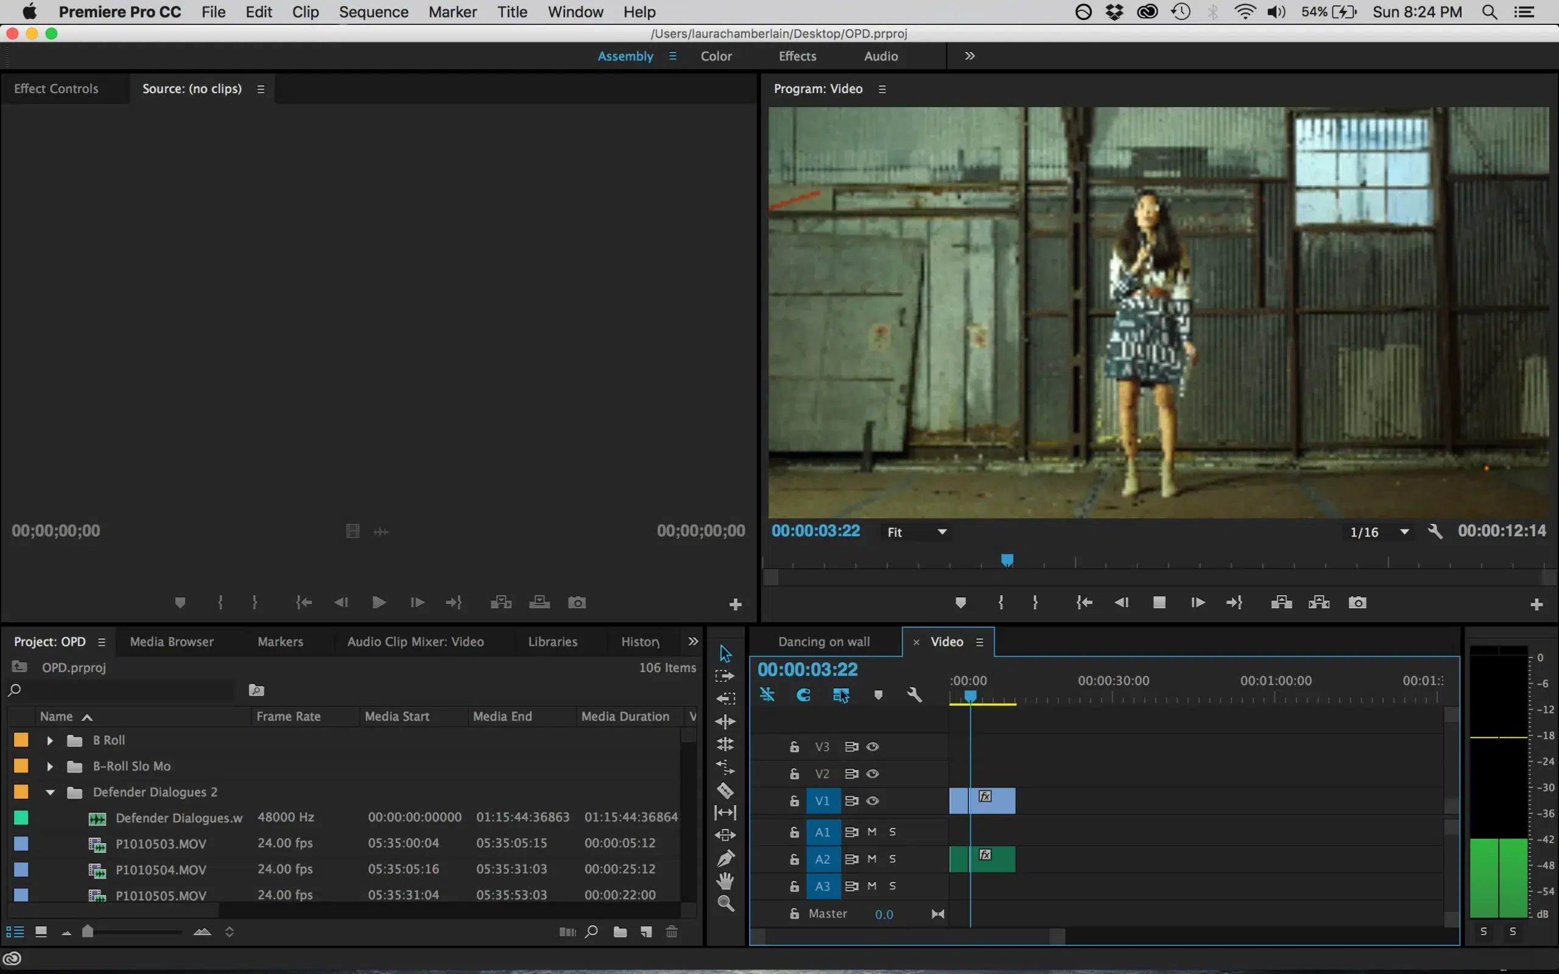Image resolution: width=1559 pixels, height=974 pixels.
Task: Select the Razor tool in toolbar
Action: coord(725,790)
